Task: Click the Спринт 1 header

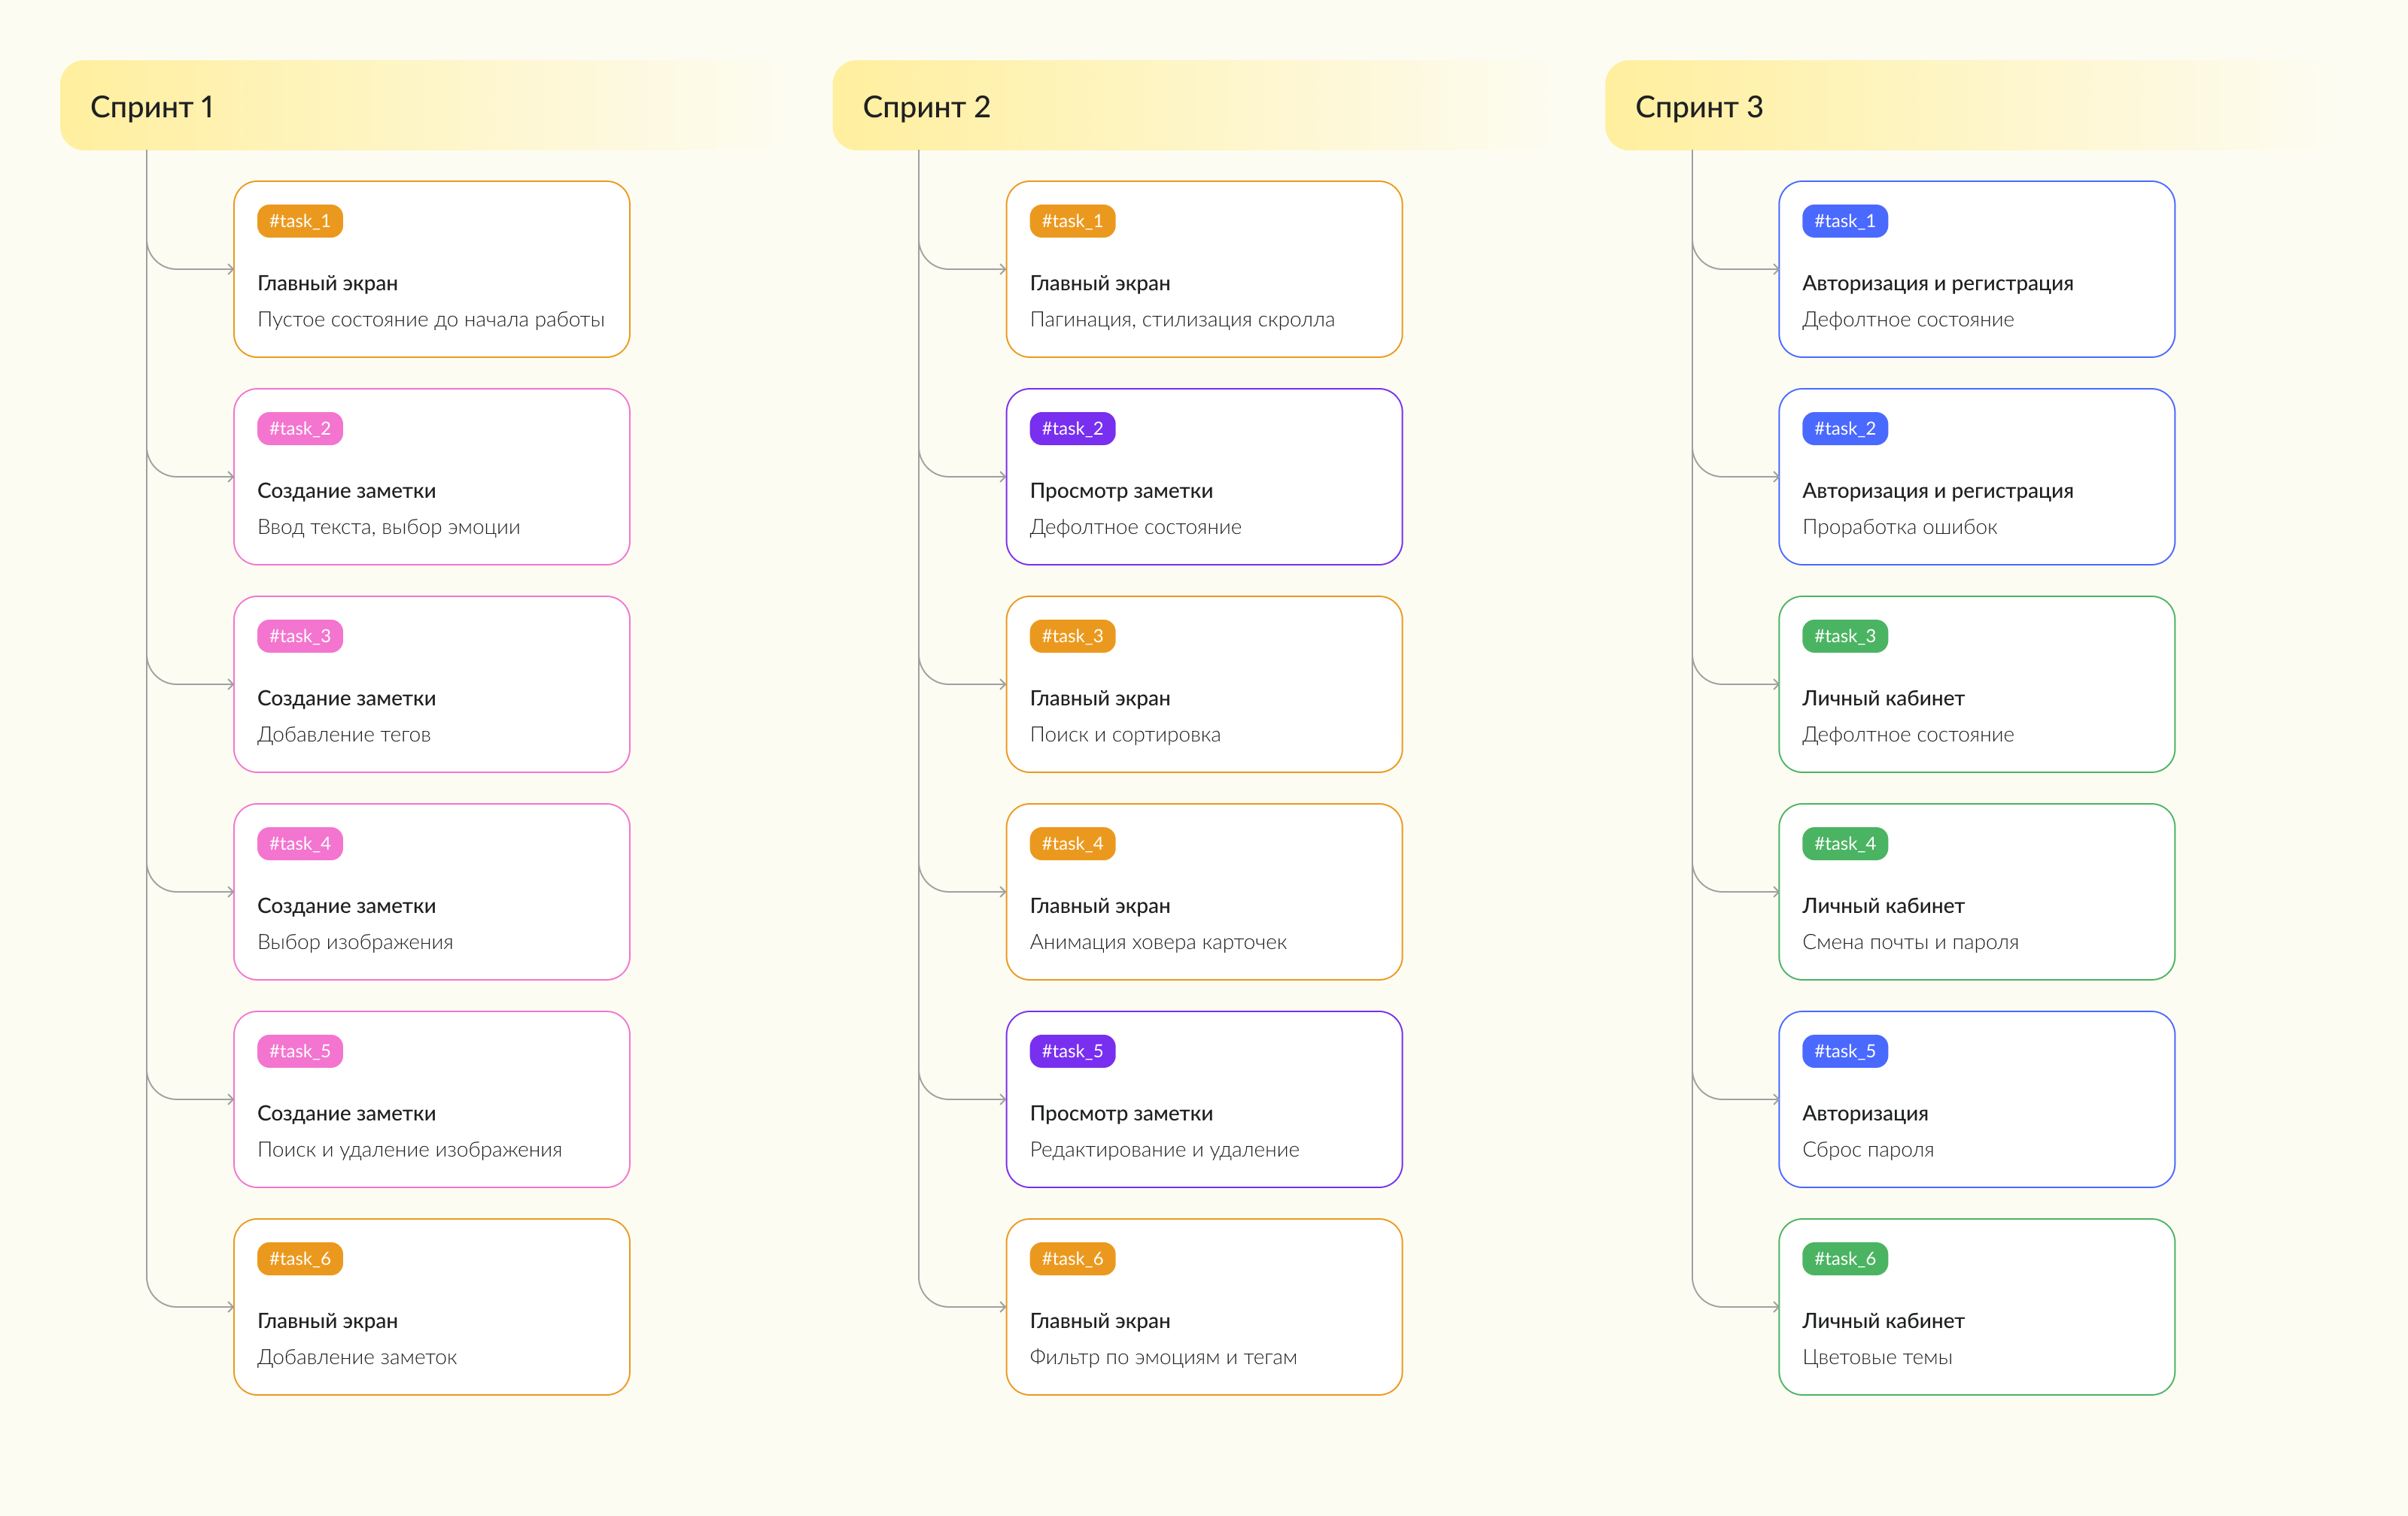Action: pos(152,107)
